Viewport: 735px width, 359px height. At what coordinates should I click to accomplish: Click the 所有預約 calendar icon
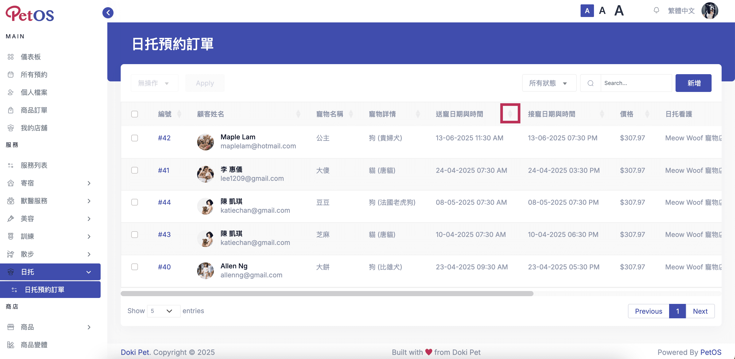(11, 74)
